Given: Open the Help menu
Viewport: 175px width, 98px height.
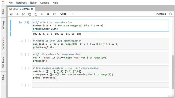Looking at the screenshot, I should (x=55, y=3).
